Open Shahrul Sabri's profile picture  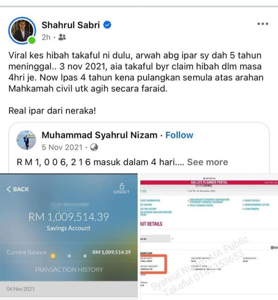click(x=22, y=31)
